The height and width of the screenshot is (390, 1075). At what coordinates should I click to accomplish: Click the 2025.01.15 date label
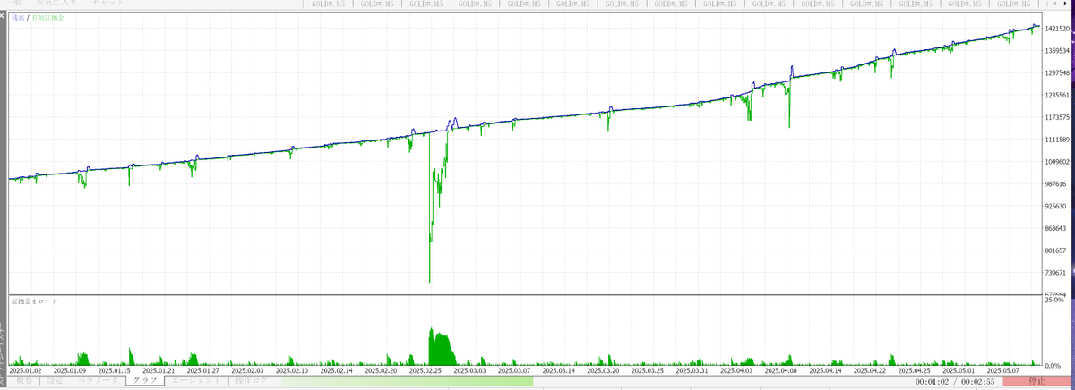coord(115,369)
